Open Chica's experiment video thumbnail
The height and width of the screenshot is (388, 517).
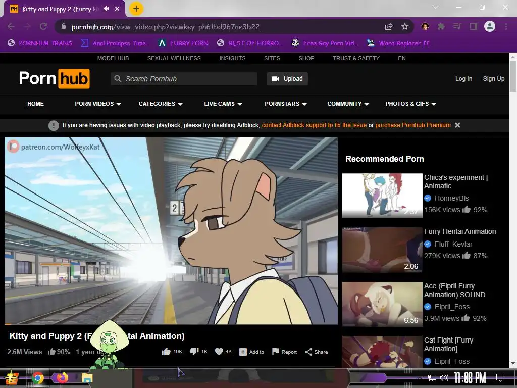[x=382, y=196]
